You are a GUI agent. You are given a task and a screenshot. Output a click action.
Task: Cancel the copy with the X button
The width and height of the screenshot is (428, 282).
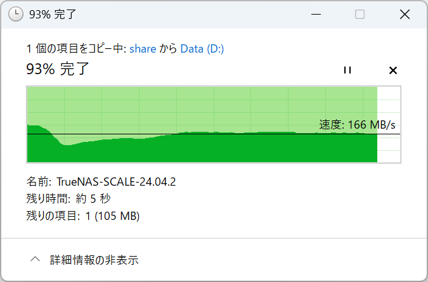tap(392, 70)
